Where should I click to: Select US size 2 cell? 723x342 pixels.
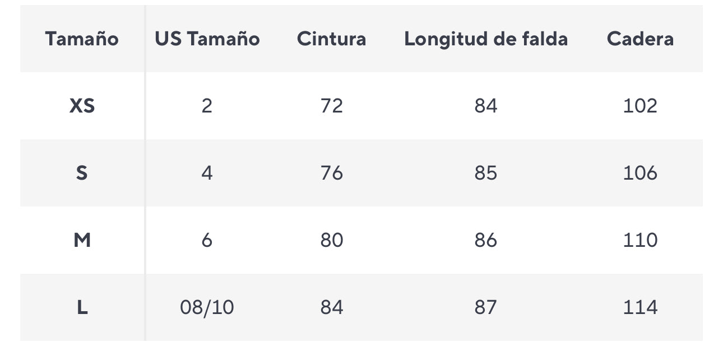(207, 106)
